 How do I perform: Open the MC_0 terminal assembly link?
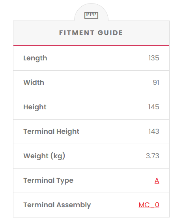pos(149,205)
